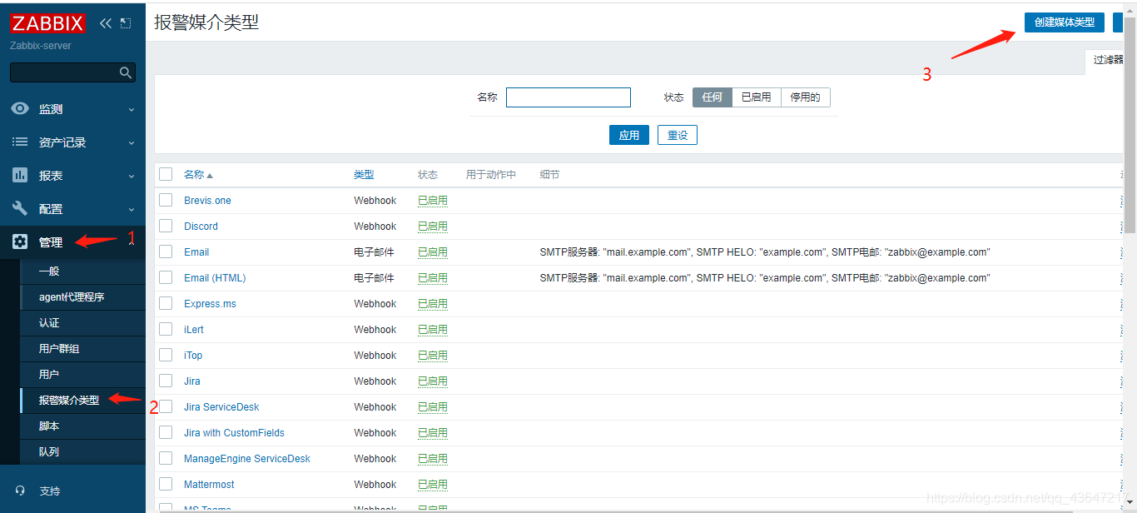Check the Mattermost row checkbox
Screen dimensions: 1137x513
(166, 484)
